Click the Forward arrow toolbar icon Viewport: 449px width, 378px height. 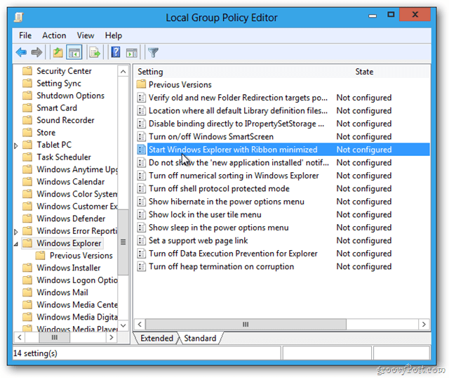(36, 53)
